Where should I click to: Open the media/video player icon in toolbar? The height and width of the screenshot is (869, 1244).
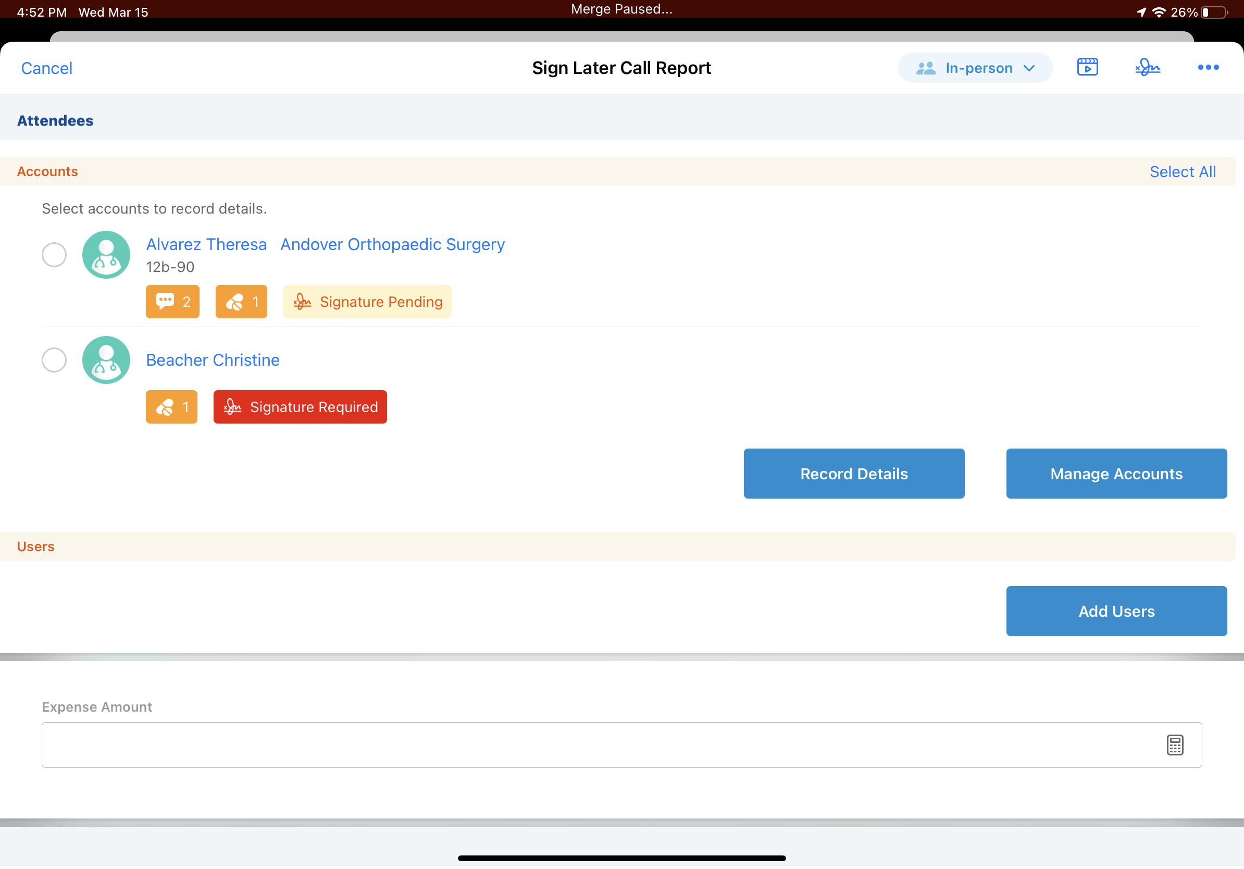pos(1088,67)
